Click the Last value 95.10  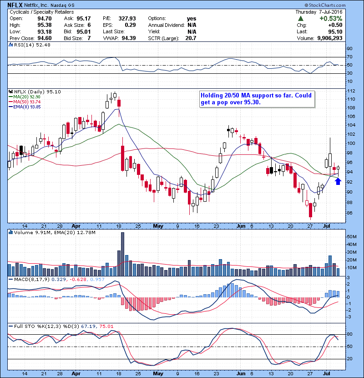point(335,31)
